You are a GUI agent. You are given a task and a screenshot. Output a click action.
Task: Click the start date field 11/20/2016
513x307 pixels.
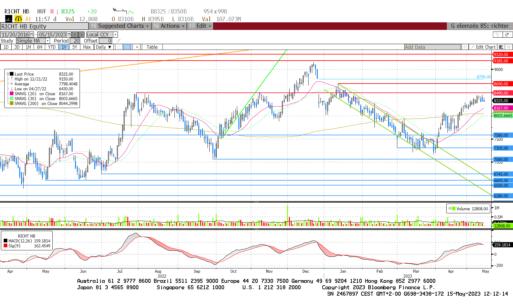[x=15, y=35]
